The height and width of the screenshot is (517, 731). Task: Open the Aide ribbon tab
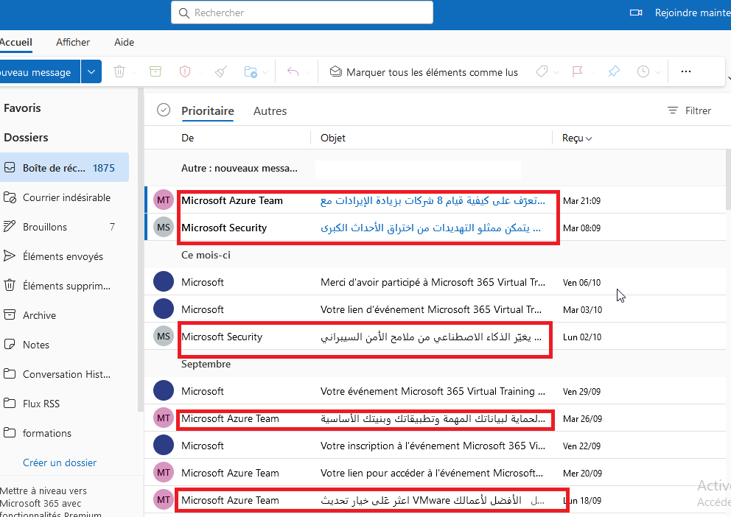pos(124,42)
